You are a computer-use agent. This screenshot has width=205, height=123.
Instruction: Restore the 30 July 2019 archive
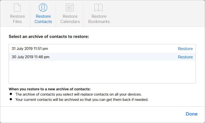185,57
